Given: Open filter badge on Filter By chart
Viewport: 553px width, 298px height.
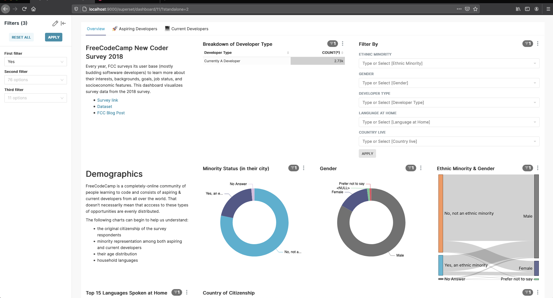Looking at the screenshot, I should click(528, 43).
